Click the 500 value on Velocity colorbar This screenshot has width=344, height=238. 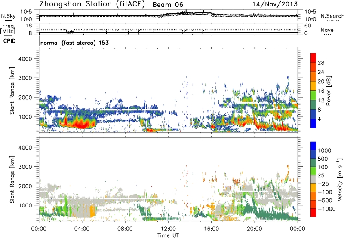click(x=323, y=159)
